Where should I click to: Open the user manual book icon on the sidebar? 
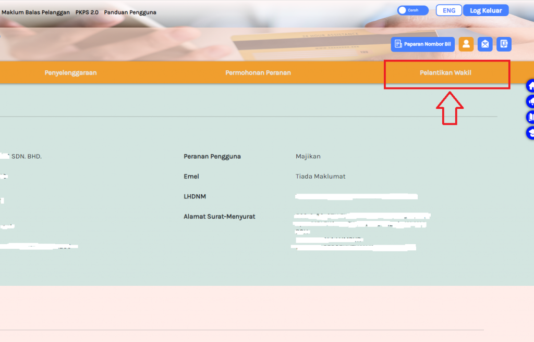[x=530, y=117]
